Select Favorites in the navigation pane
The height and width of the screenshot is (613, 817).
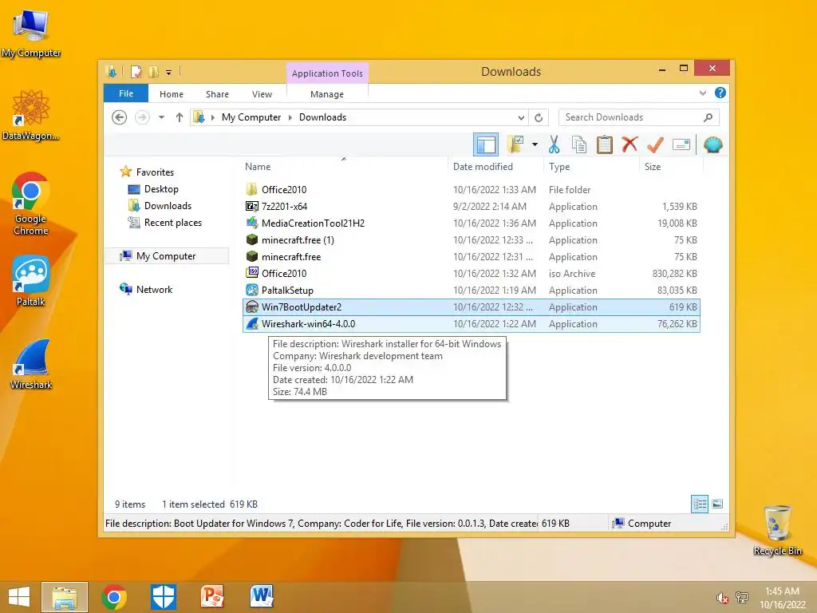(x=155, y=172)
